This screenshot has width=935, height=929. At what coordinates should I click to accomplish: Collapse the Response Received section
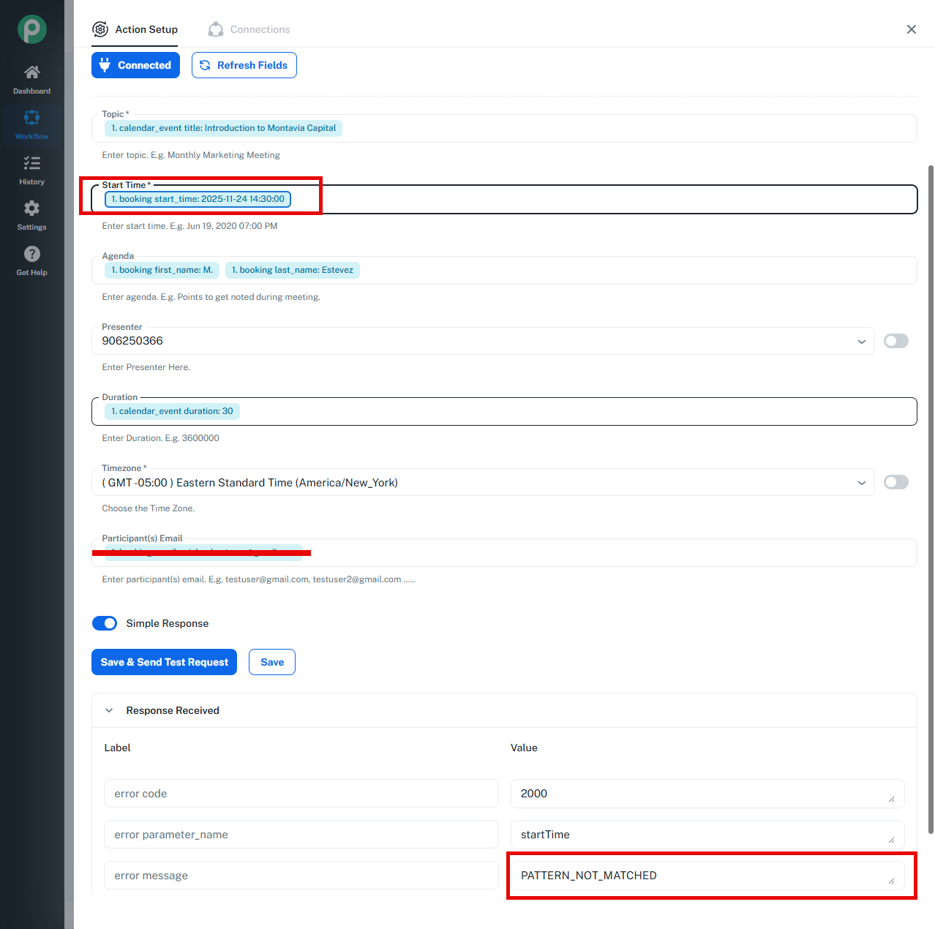109,710
